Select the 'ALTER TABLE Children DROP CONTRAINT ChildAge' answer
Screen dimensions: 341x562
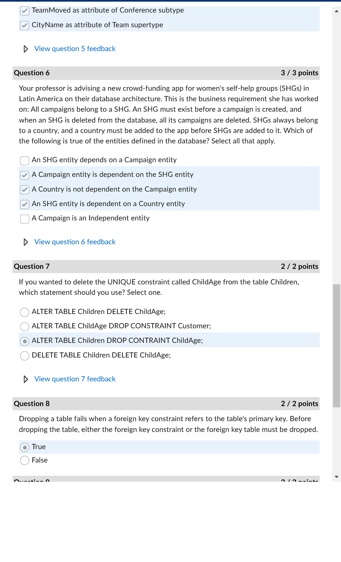25,341
